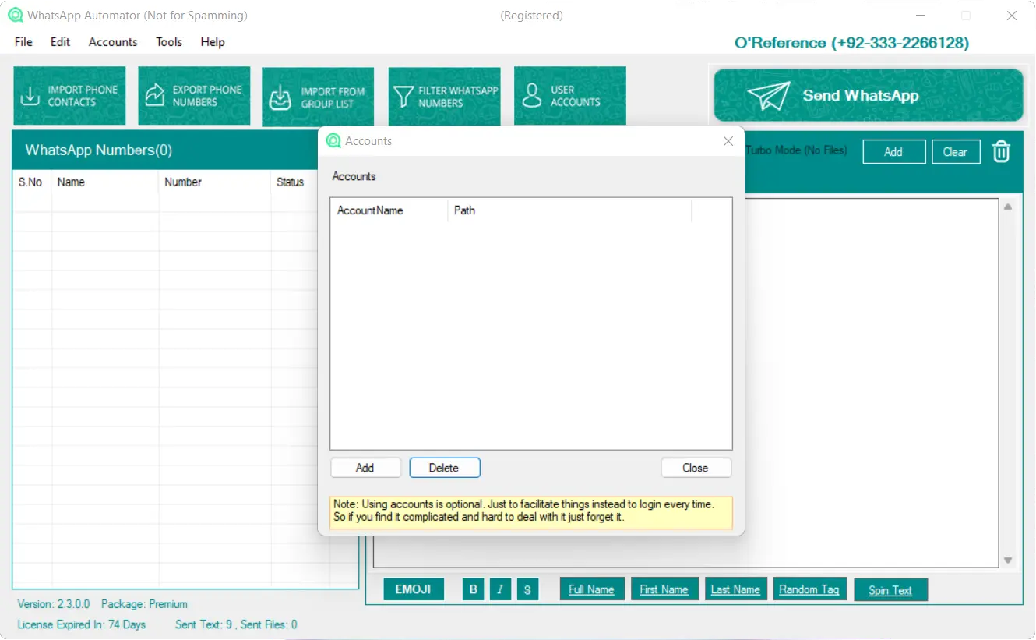Click the message box scrollbar up arrow
This screenshot has width=1036, height=640.
tap(1008, 207)
